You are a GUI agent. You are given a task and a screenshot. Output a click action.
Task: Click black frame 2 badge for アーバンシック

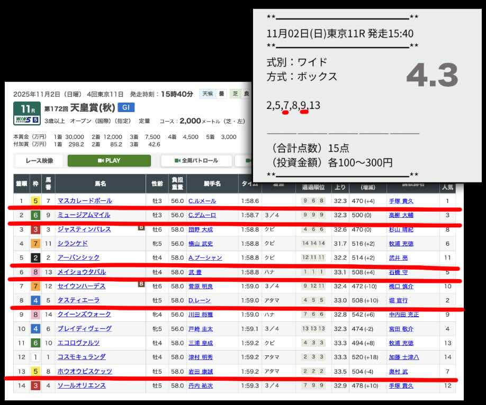[x=35, y=257]
